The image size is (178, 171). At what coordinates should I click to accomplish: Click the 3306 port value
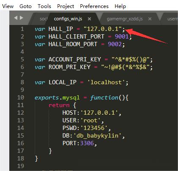87,143
